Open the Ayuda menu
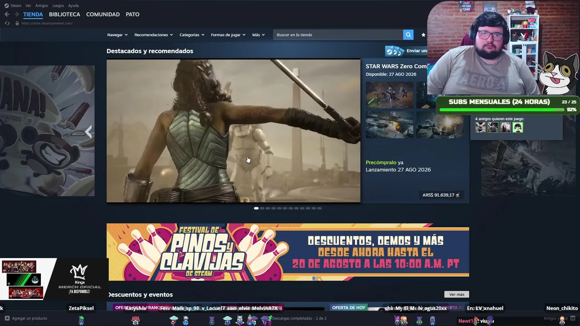Viewport: 580px width, 326px height. [x=73, y=5]
